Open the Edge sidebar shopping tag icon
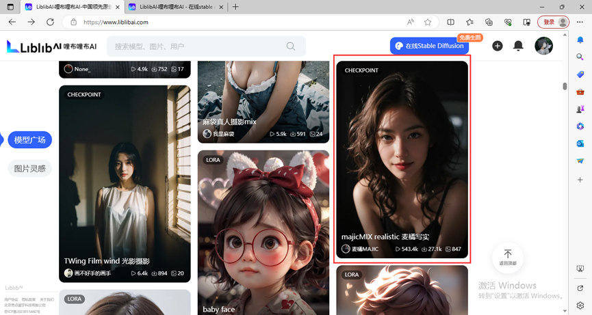 pos(580,74)
